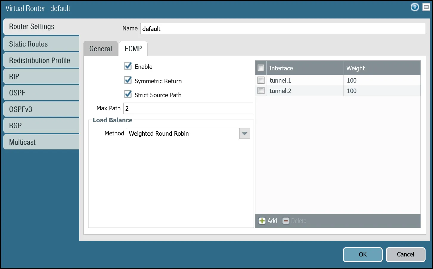Click the red Delete minus icon

pos(286,221)
